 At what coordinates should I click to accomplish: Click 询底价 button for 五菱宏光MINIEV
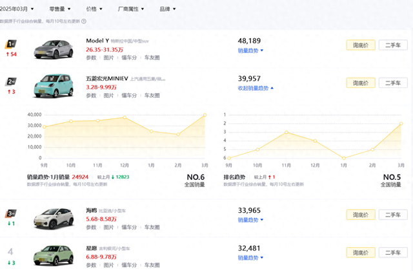coord(361,83)
